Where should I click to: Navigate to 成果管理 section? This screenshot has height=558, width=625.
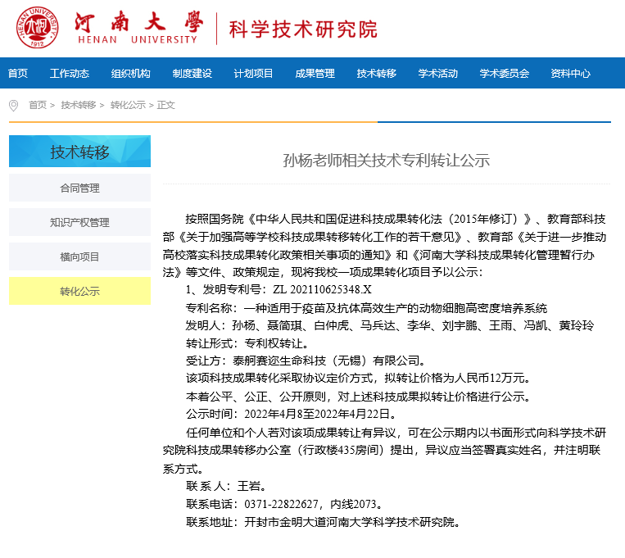pyautogui.click(x=315, y=74)
